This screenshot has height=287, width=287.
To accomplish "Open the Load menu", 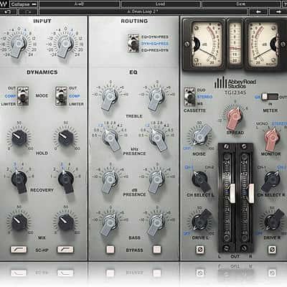I will 160,4.
